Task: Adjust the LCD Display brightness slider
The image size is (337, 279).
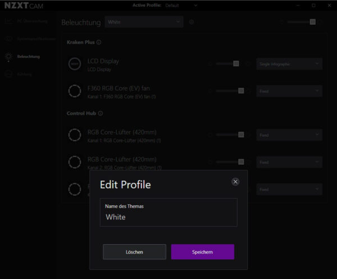Action: pyautogui.click(x=229, y=64)
